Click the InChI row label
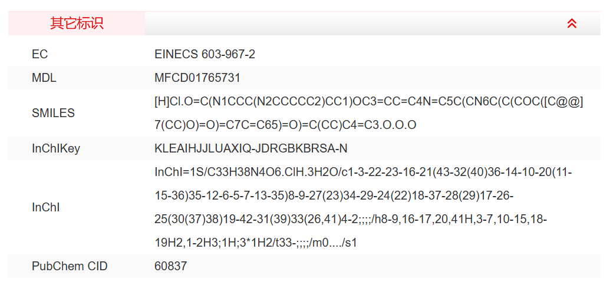Viewport: 613px width, 282px height. point(44,207)
